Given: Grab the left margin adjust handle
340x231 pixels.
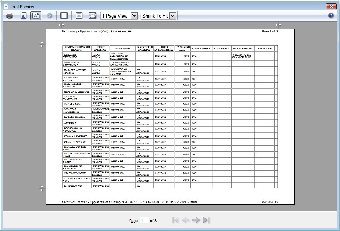Looking at the screenshot, I should pos(61,25).
